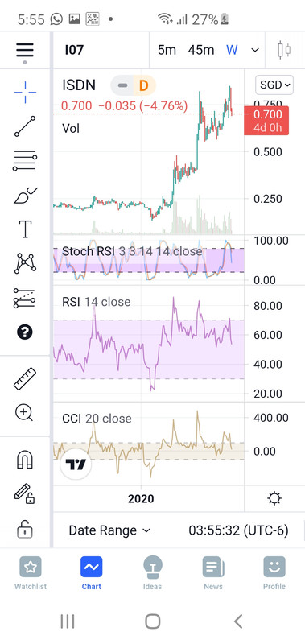Select the RSI 14 close indicator label
Viewport: 305px width, 644px height.
pyautogui.click(x=96, y=302)
